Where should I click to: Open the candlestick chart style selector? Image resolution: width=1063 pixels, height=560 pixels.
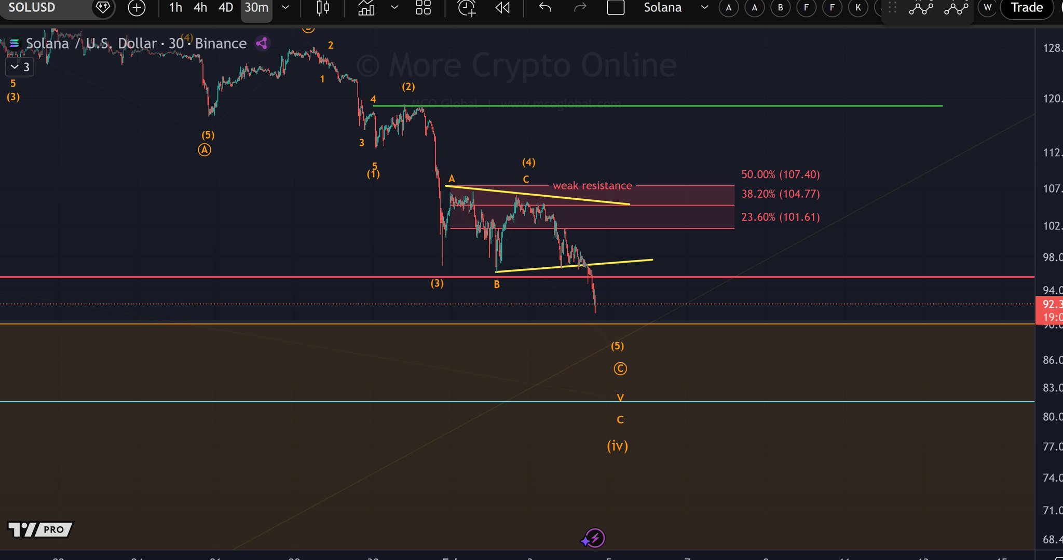click(x=323, y=8)
